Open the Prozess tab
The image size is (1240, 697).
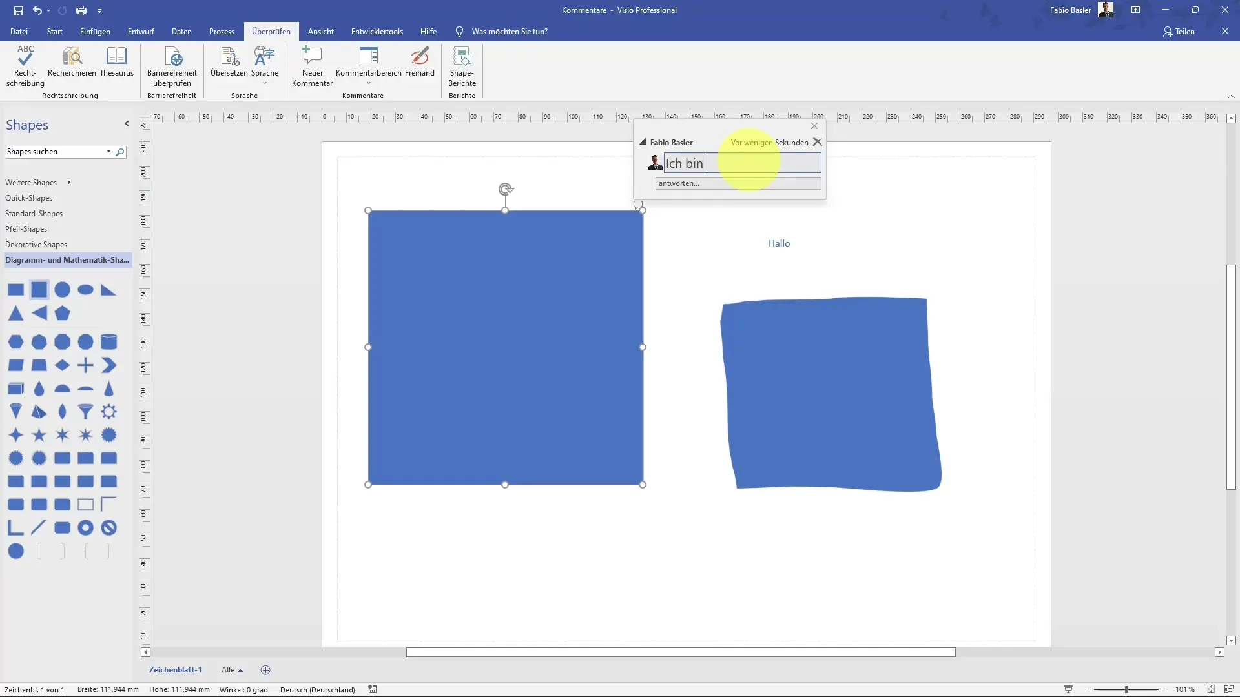point(222,31)
